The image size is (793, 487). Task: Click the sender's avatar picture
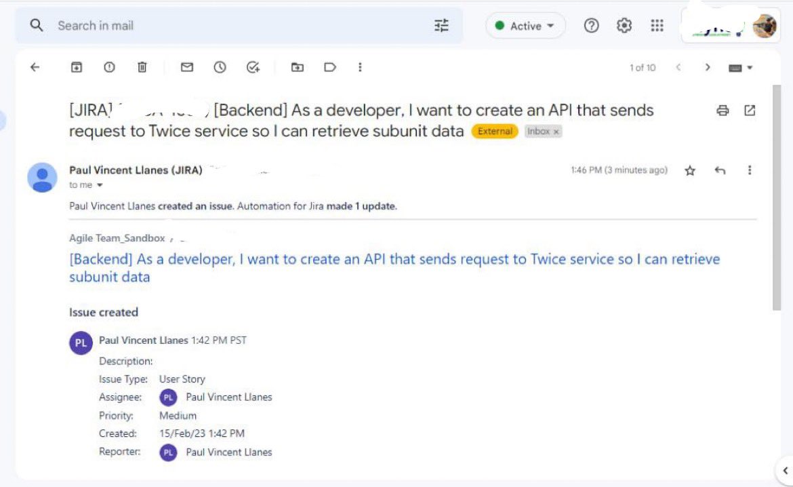tap(42, 177)
